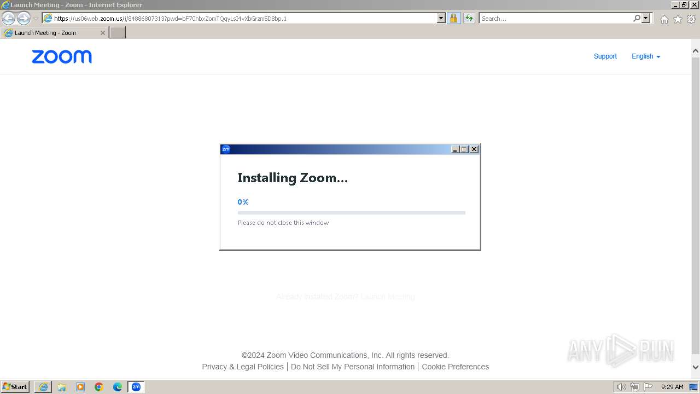
Task: Open media player taskbar icon
Action: click(x=80, y=387)
